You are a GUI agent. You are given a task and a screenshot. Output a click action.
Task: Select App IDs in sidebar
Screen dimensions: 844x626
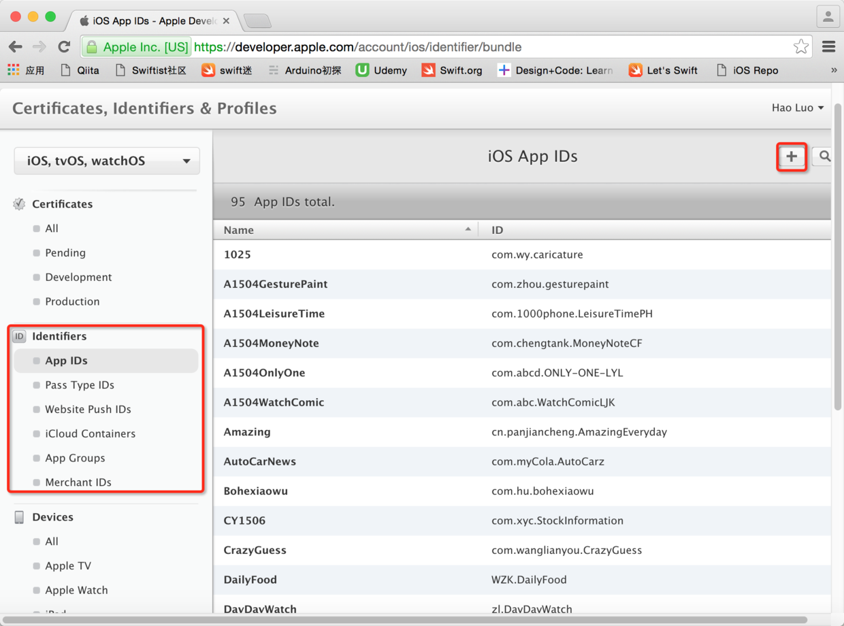click(x=105, y=361)
